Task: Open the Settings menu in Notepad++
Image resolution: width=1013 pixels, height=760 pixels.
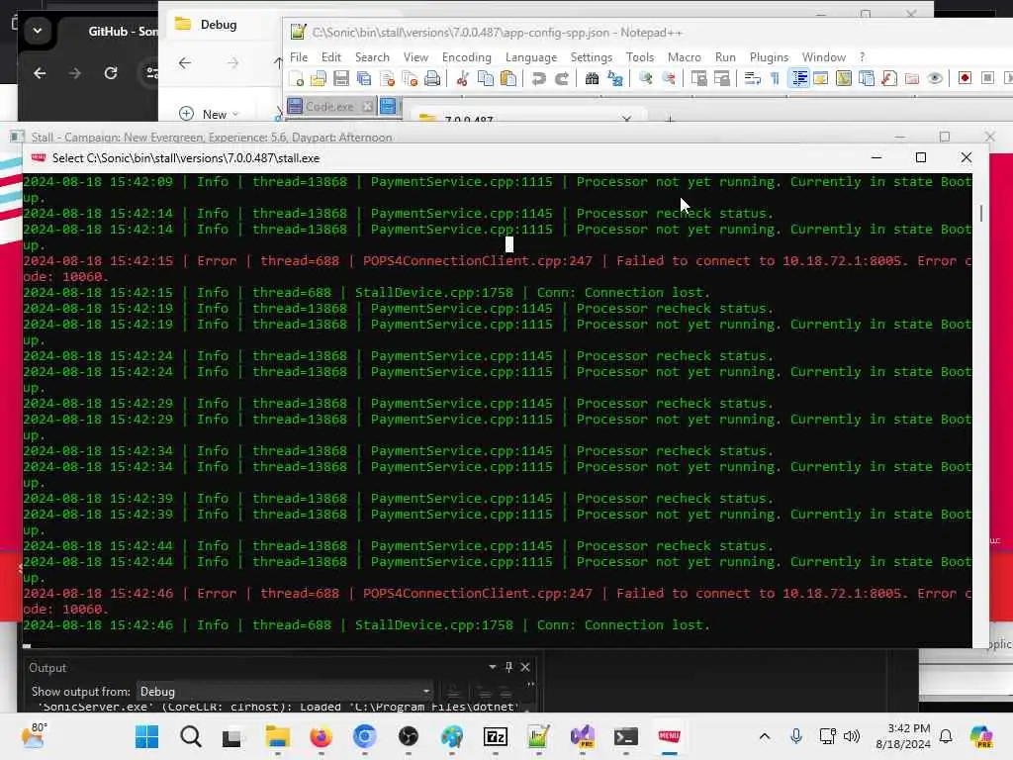Action: tap(592, 56)
